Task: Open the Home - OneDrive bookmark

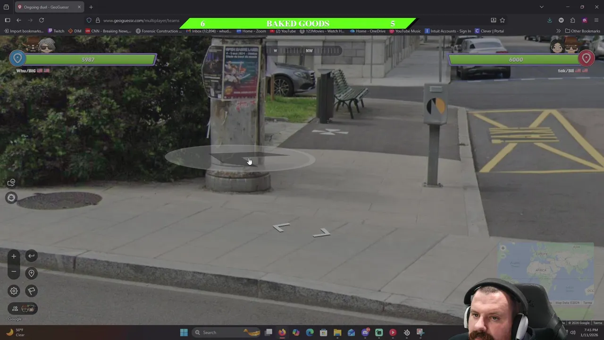Action: click(x=368, y=31)
